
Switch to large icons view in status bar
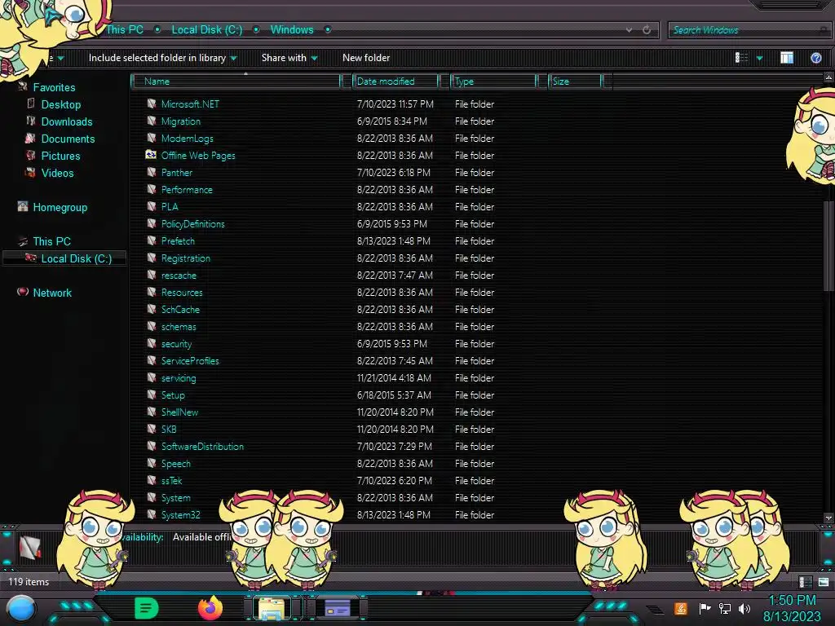(824, 582)
